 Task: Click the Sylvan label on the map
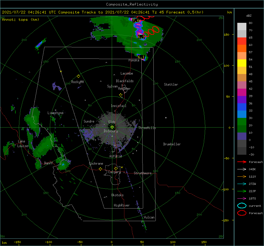tap(112, 86)
